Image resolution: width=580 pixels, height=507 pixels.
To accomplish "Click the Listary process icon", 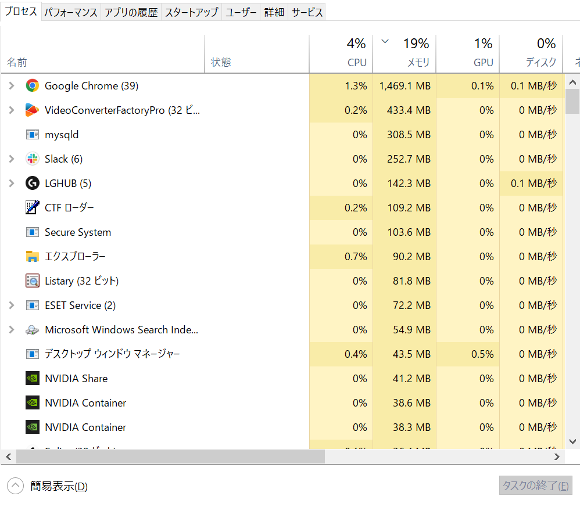I will [33, 281].
